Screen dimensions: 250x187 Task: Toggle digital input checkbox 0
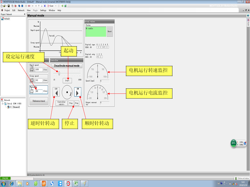point(97,47)
